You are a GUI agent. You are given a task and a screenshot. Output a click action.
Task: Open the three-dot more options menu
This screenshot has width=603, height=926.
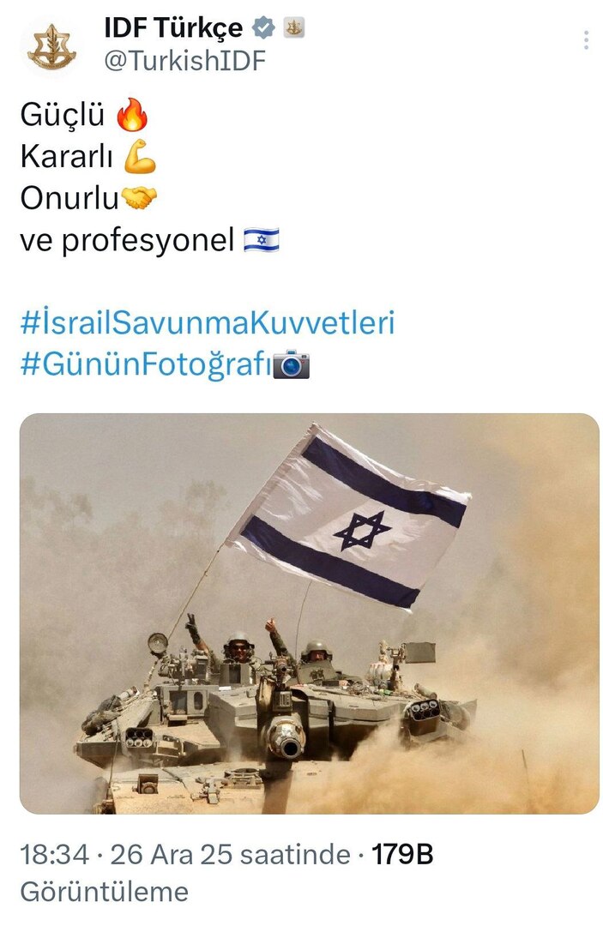tap(585, 39)
